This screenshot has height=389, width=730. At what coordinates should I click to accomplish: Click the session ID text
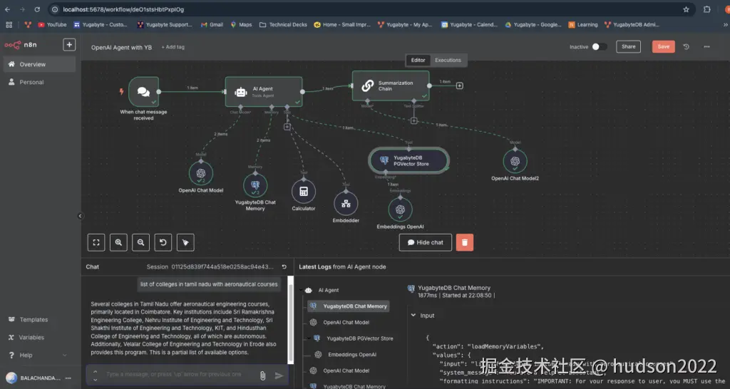coord(222,267)
